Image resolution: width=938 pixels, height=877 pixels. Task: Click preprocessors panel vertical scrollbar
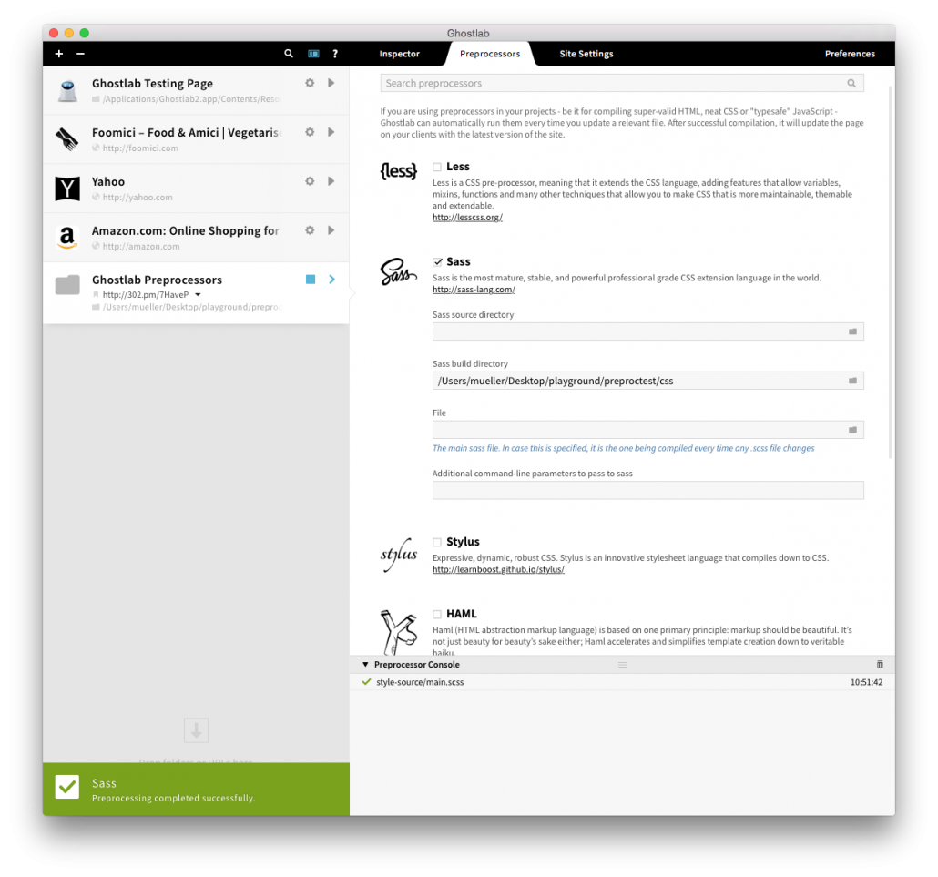891,272
